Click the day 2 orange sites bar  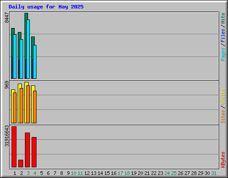21,105
